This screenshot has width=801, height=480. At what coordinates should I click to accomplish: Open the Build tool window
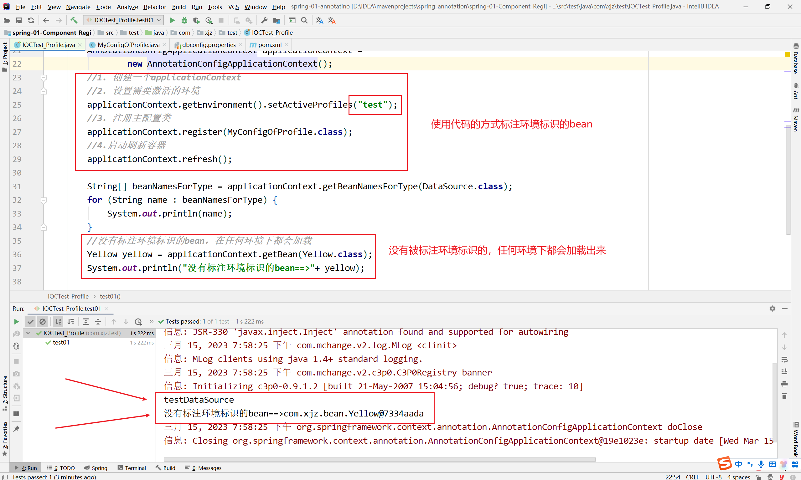[x=165, y=468]
